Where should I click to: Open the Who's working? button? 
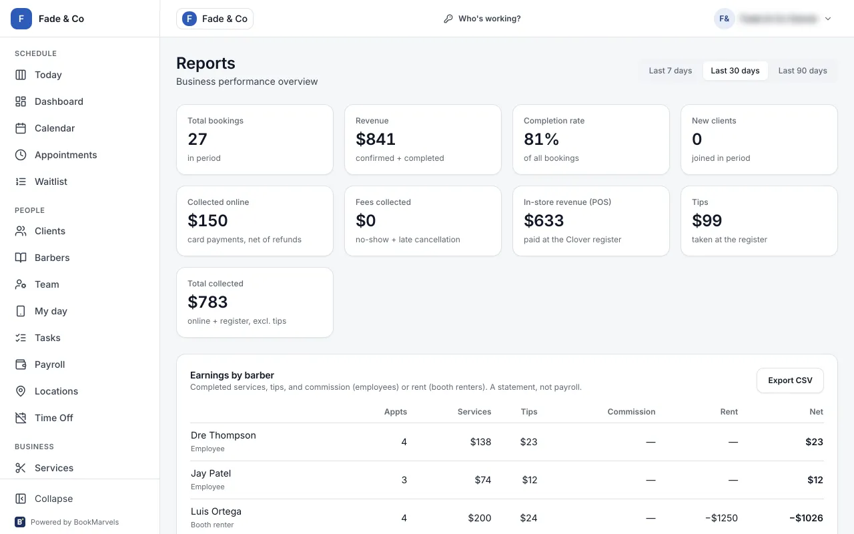[x=482, y=19]
